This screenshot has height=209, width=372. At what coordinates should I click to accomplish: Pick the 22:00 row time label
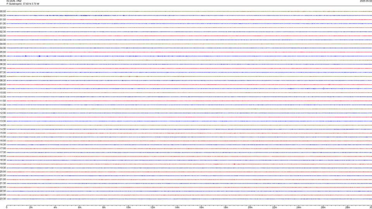(3, 187)
